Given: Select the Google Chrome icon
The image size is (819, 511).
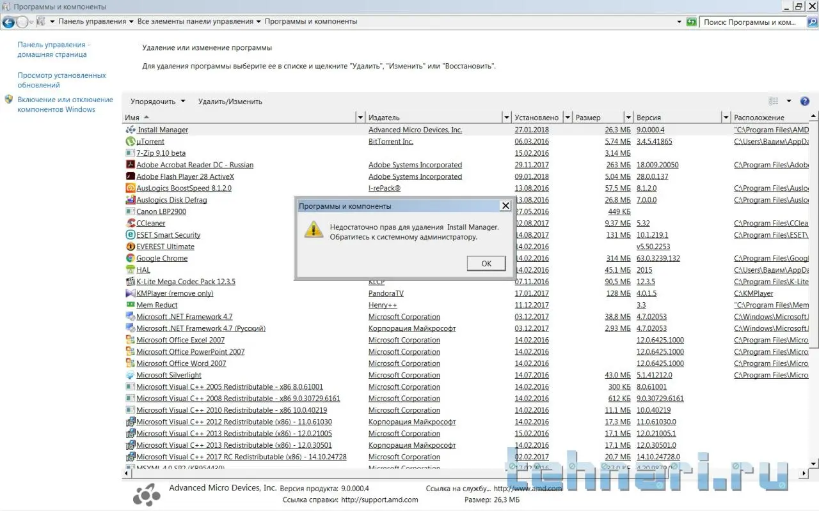Looking at the screenshot, I should click(131, 258).
